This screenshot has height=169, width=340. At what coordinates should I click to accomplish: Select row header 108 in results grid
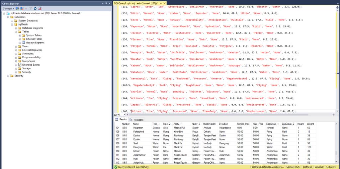click(118, 143)
